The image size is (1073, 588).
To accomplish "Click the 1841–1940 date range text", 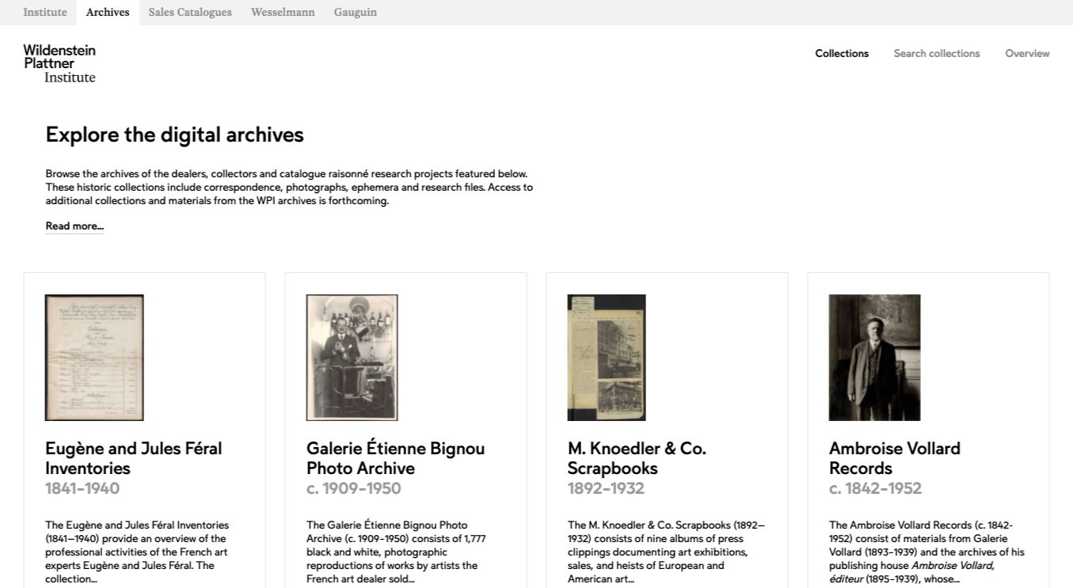I will coord(82,488).
